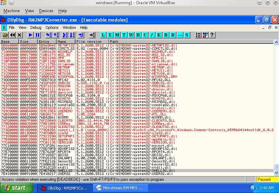This screenshot has height=193, width=279.
Task: Open References window with R button
Action: 173,35
